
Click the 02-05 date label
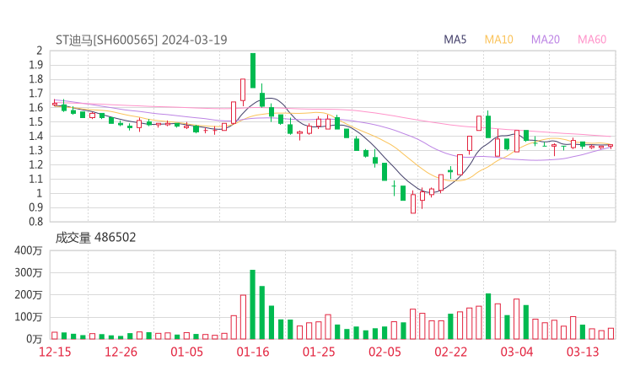(x=385, y=352)
